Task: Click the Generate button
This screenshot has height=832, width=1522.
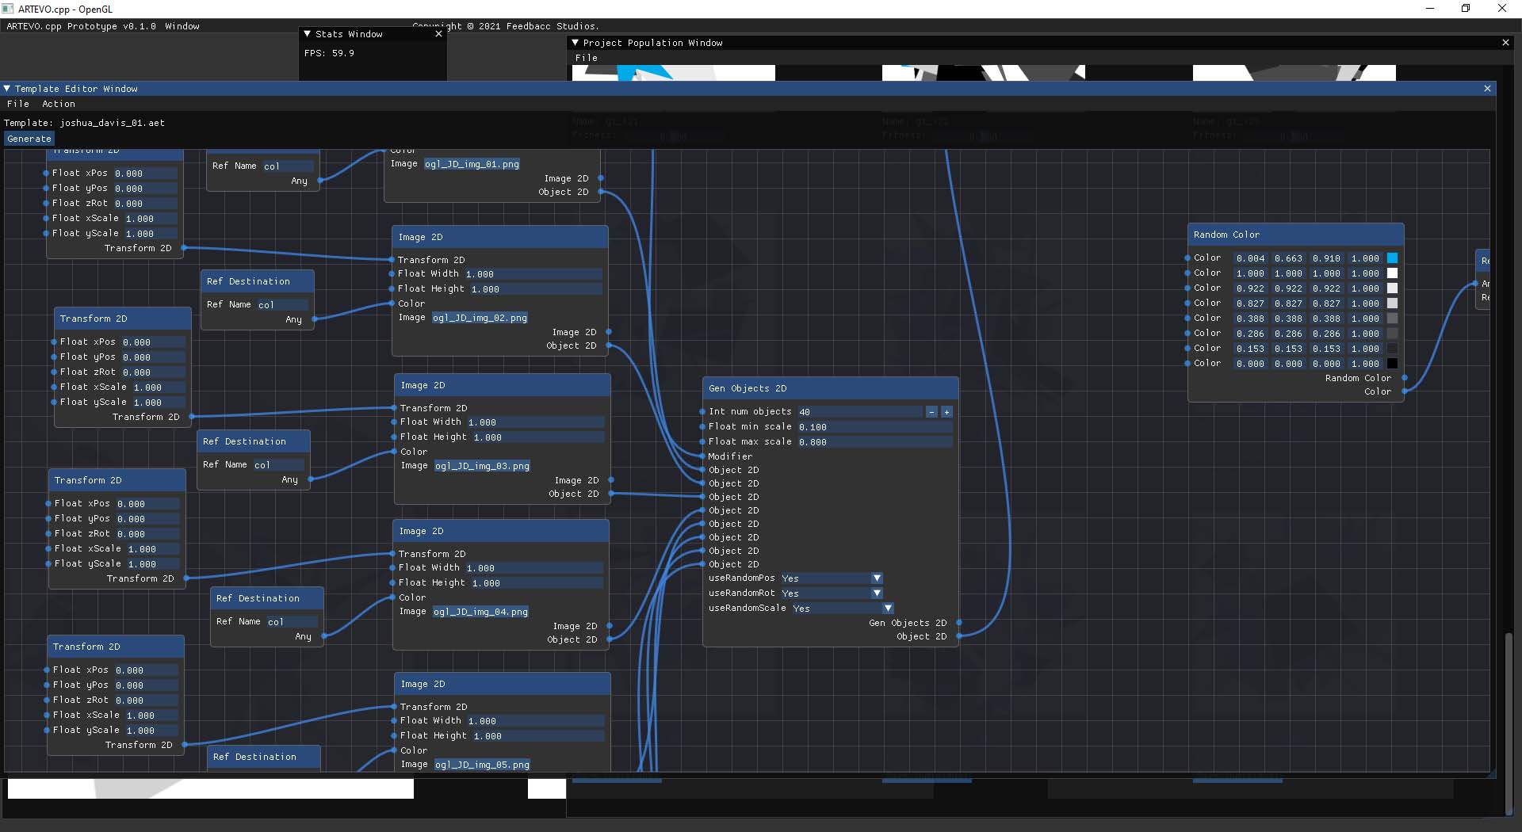Action: click(x=29, y=139)
